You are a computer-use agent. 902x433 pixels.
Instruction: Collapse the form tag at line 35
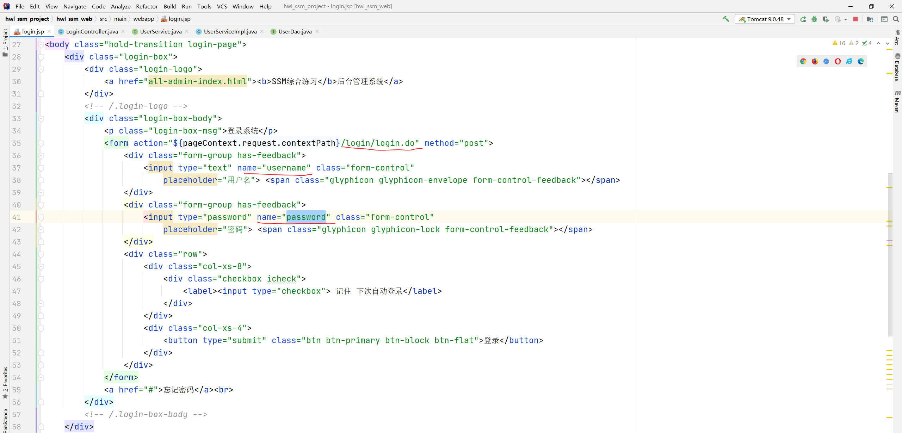pos(41,143)
